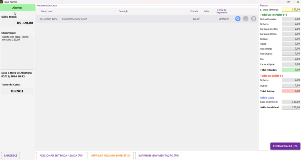
Task: Click the printer icon in the movement row
Action: coord(246,19)
